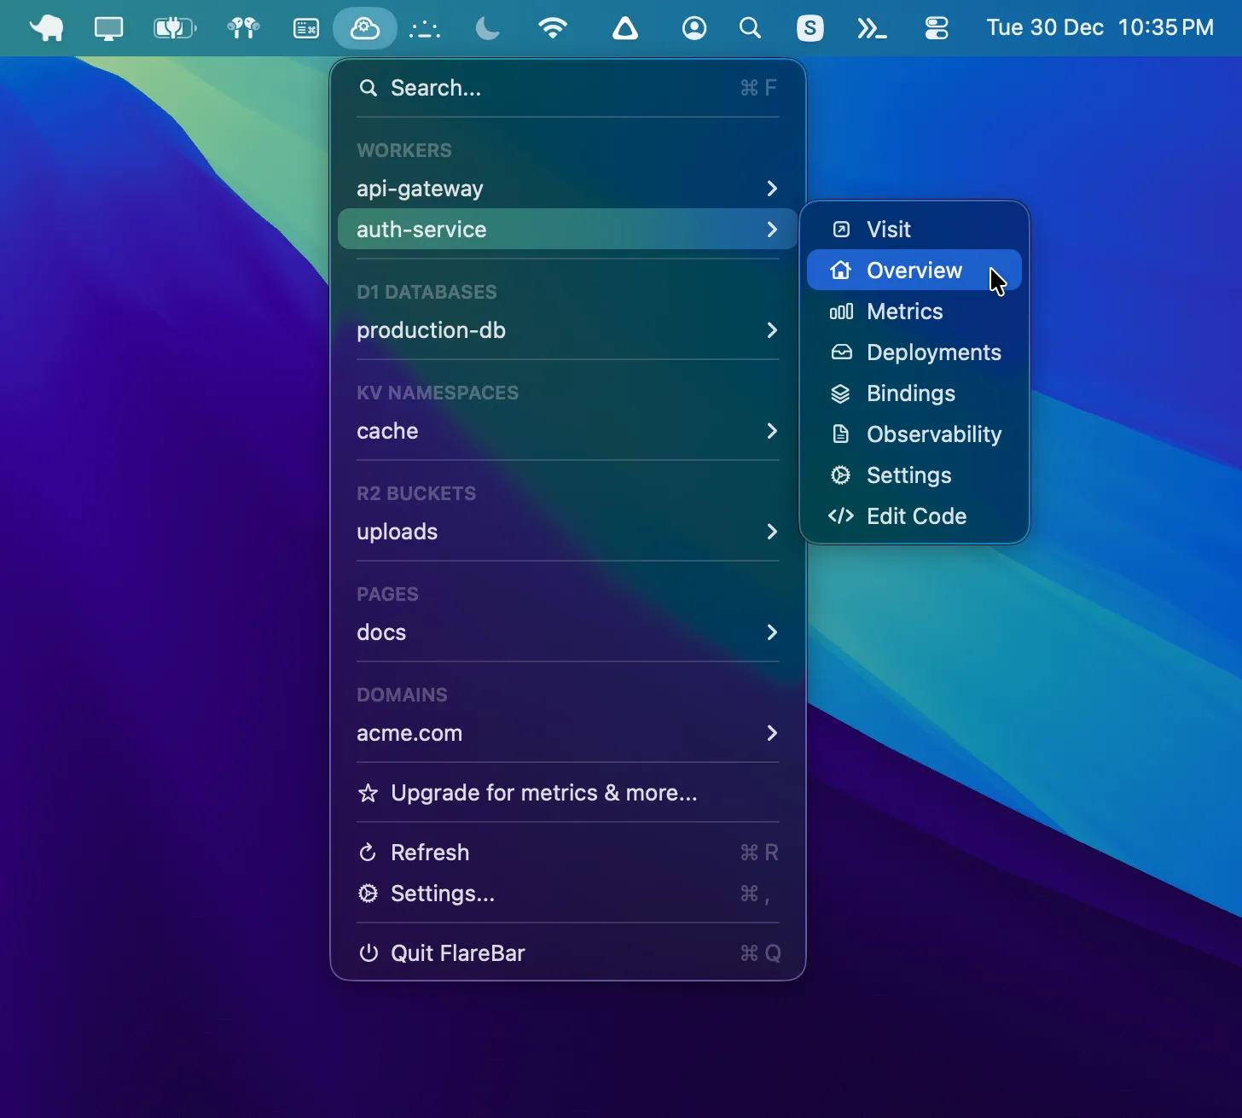Open the FlareBar cloud menu bar icon
The width and height of the screenshot is (1242, 1118).
[364, 27]
